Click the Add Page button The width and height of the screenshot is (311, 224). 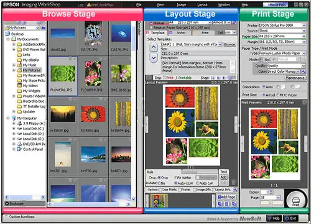click(226, 197)
